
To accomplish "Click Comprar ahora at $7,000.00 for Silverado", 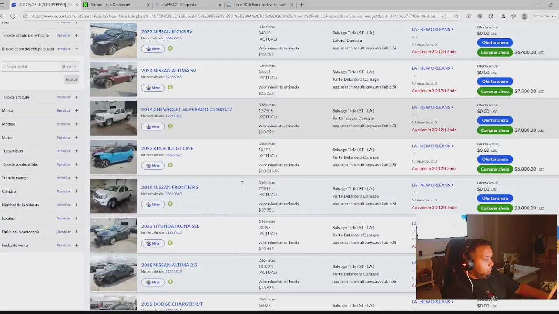I will [x=495, y=130].
